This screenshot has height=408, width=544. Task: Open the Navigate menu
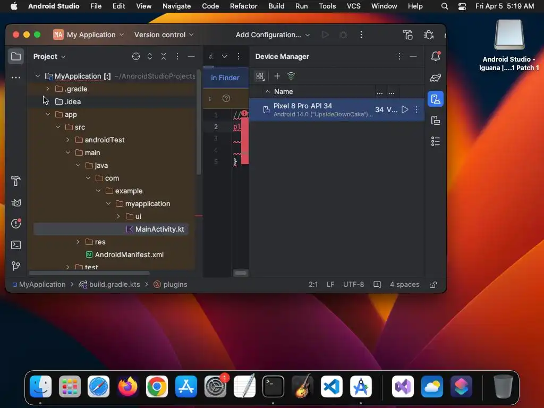[176, 6]
